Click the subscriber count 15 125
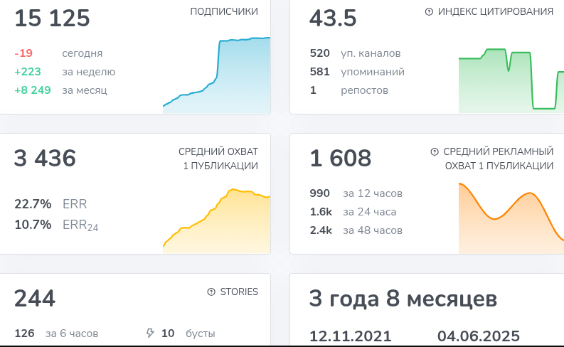Image resolution: width=564 pixels, height=347 pixels. (x=52, y=18)
